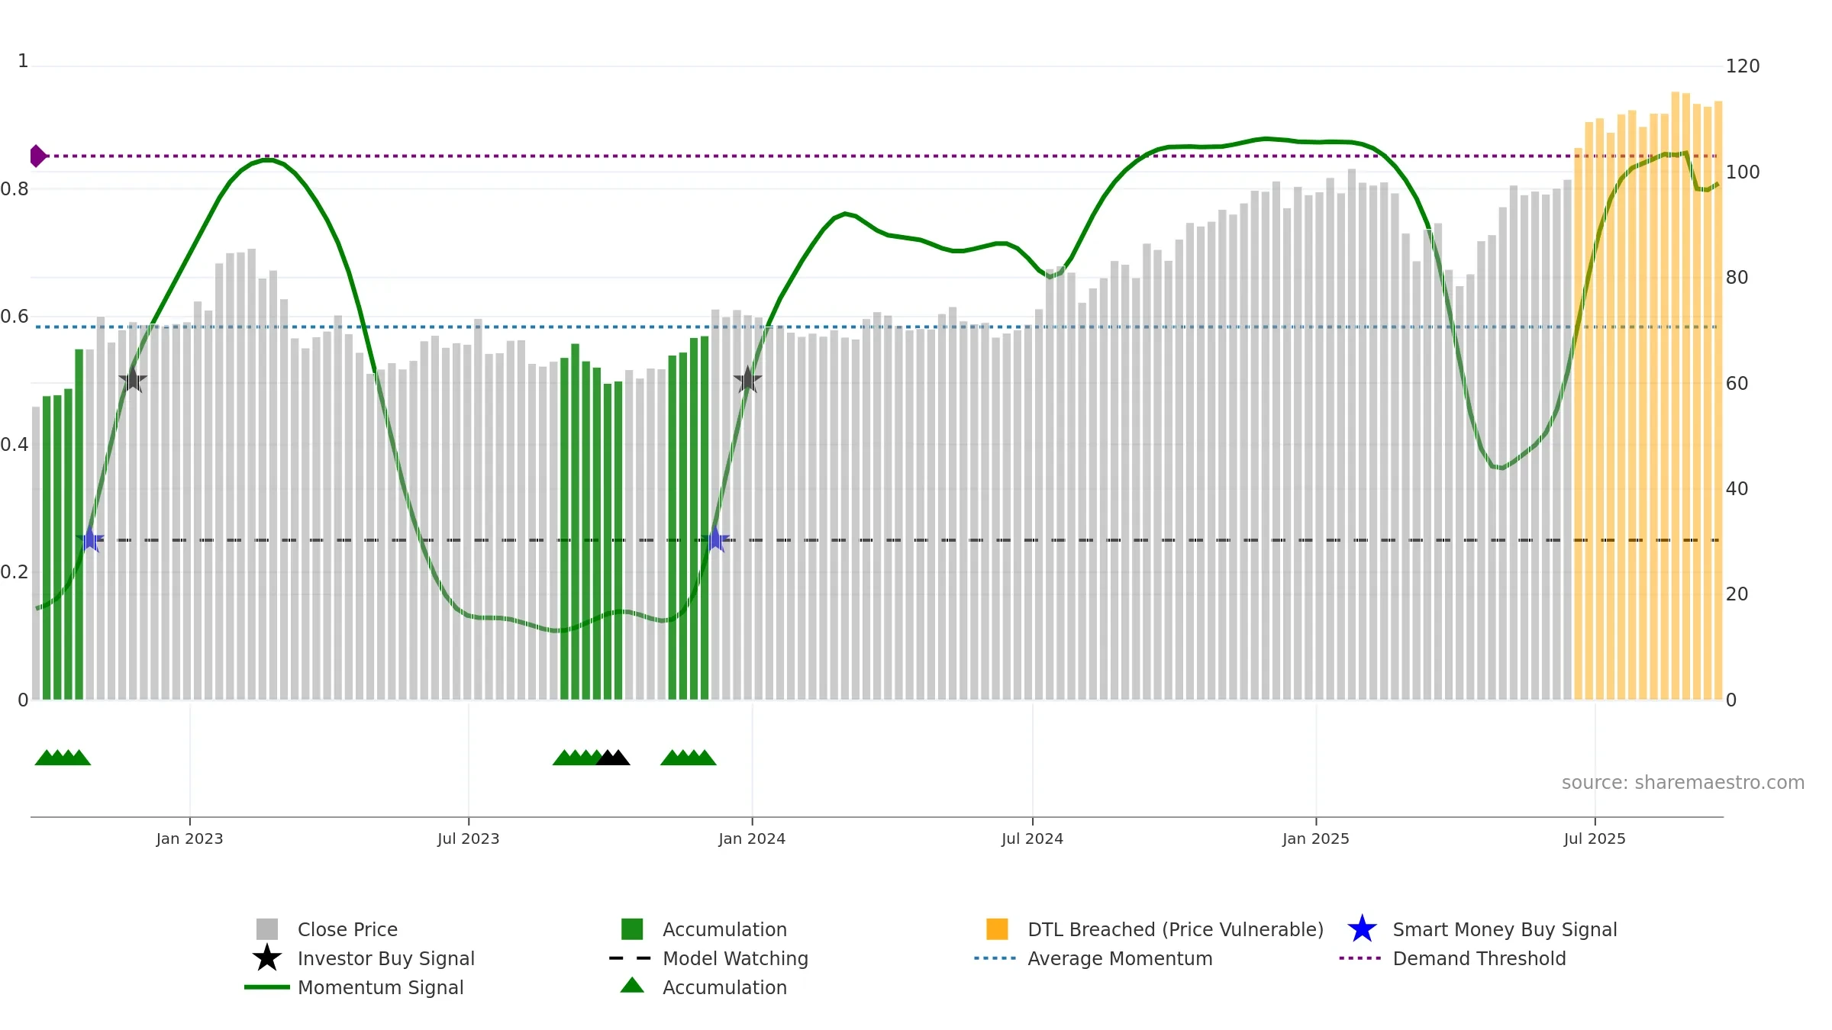Image resolution: width=1832 pixels, height=1030 pixels.
Task: Click the first black Investor Buy Signal star
Action: tap(133, 380)
